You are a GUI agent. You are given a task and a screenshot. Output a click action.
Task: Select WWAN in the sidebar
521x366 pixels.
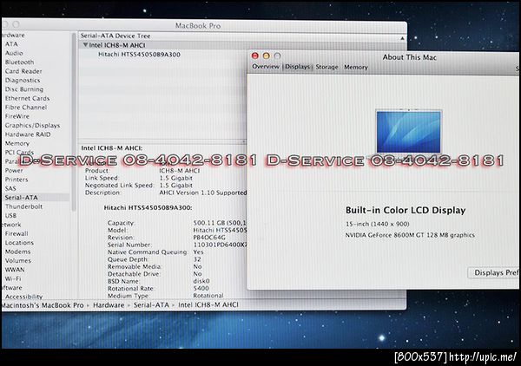[15, 270]
